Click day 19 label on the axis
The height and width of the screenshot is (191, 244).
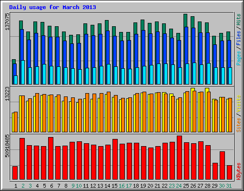(x=143, y=186)
